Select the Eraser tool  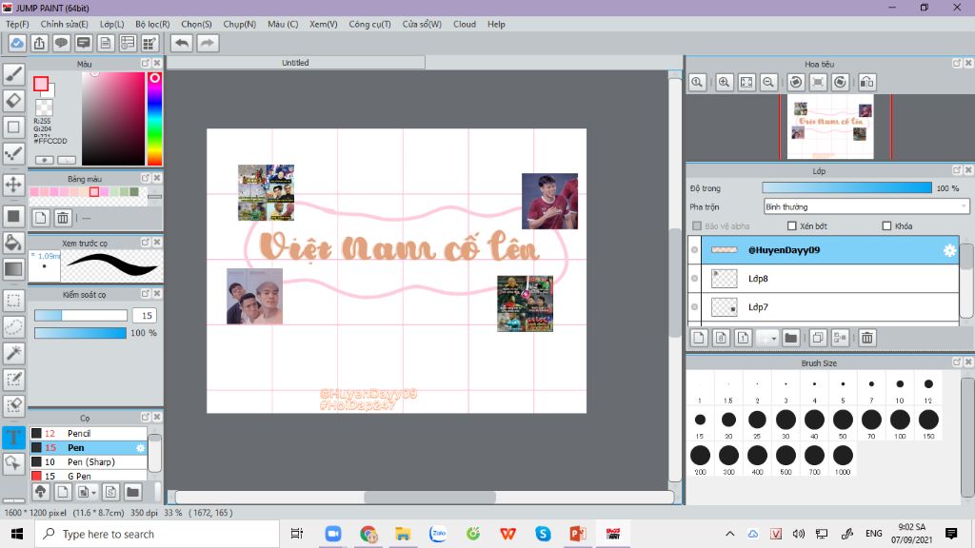point(13,101)
